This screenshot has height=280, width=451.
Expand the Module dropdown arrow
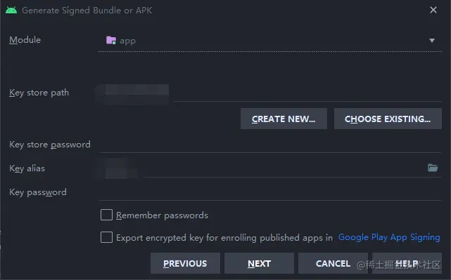point(432,41)
